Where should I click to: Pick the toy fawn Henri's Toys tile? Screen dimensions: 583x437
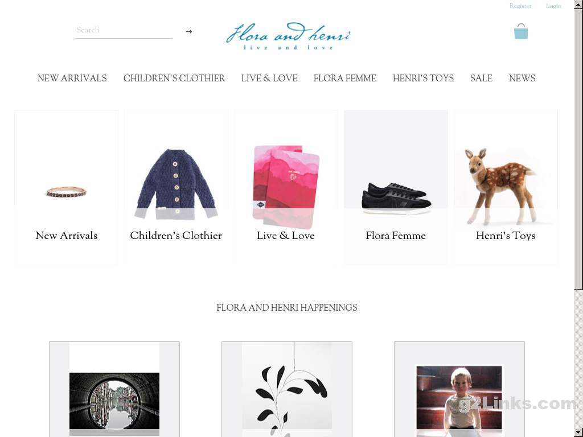tap(506, 187)
